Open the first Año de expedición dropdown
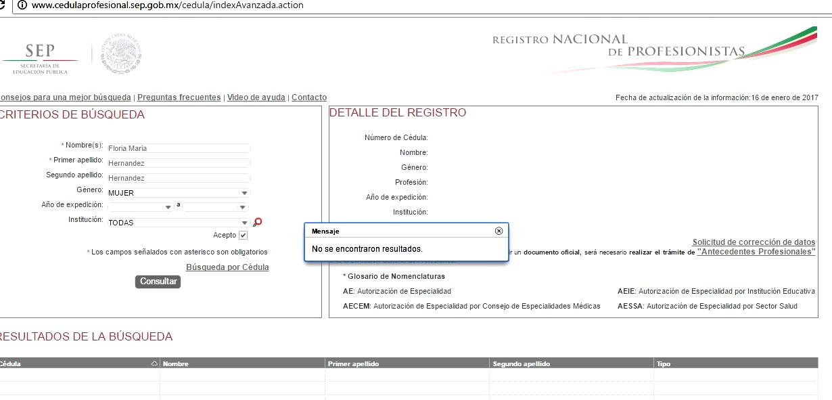 tap(141, 207)
